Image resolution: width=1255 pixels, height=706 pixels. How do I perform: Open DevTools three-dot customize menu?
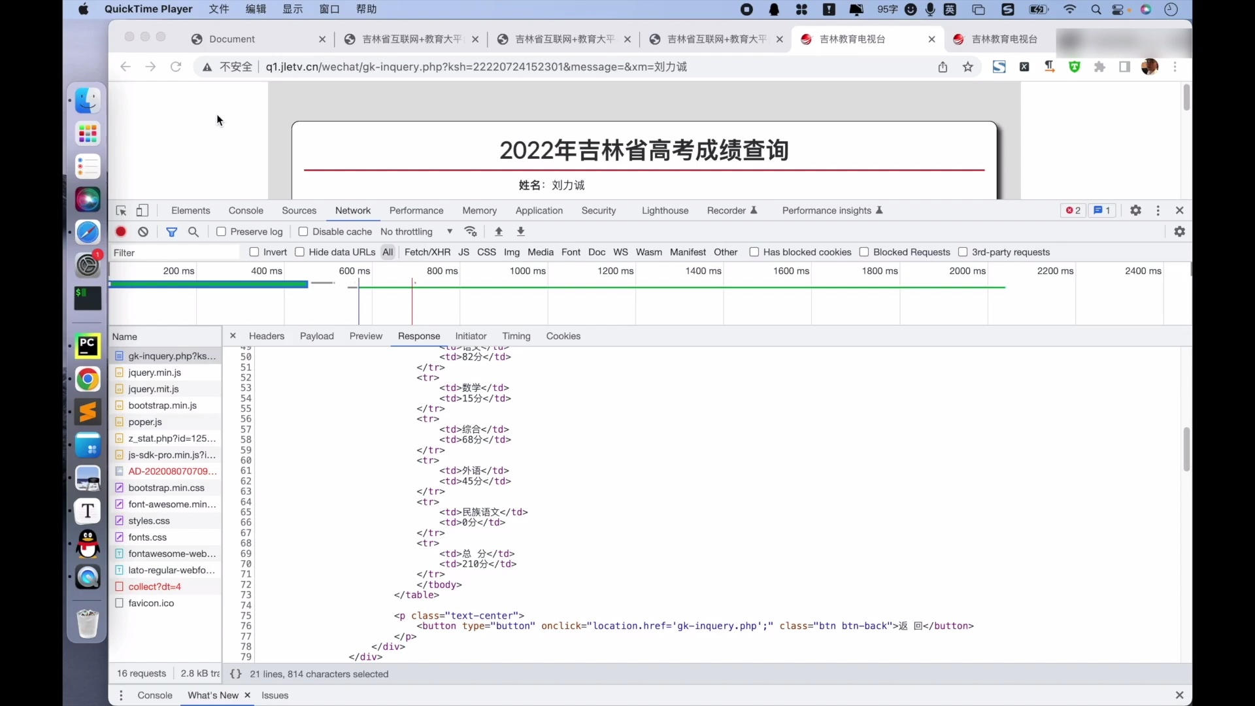(x=1158, y=210)
